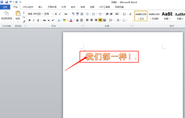Copy selection with the copy icon

(24, 17)
